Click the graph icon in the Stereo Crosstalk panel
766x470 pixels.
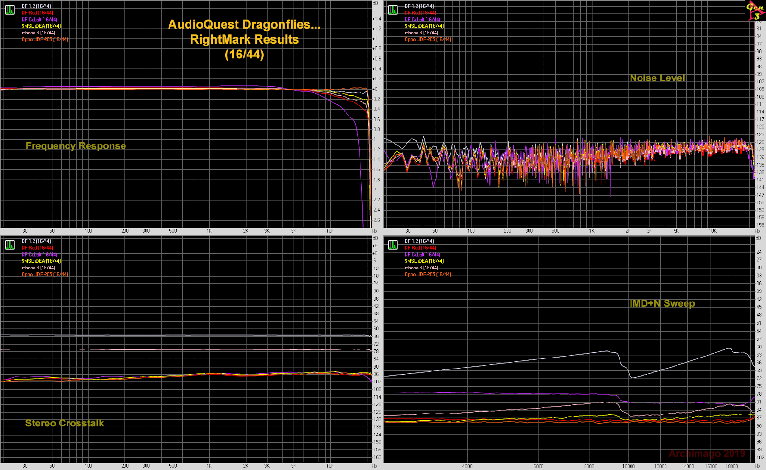[x=10, y=245]
